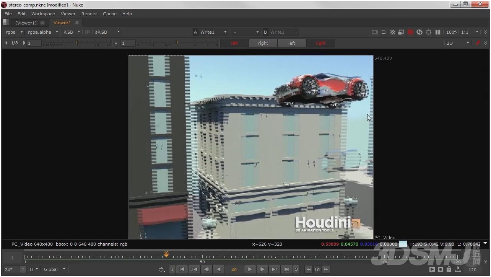Open the Workspace menu

[43, 14]
